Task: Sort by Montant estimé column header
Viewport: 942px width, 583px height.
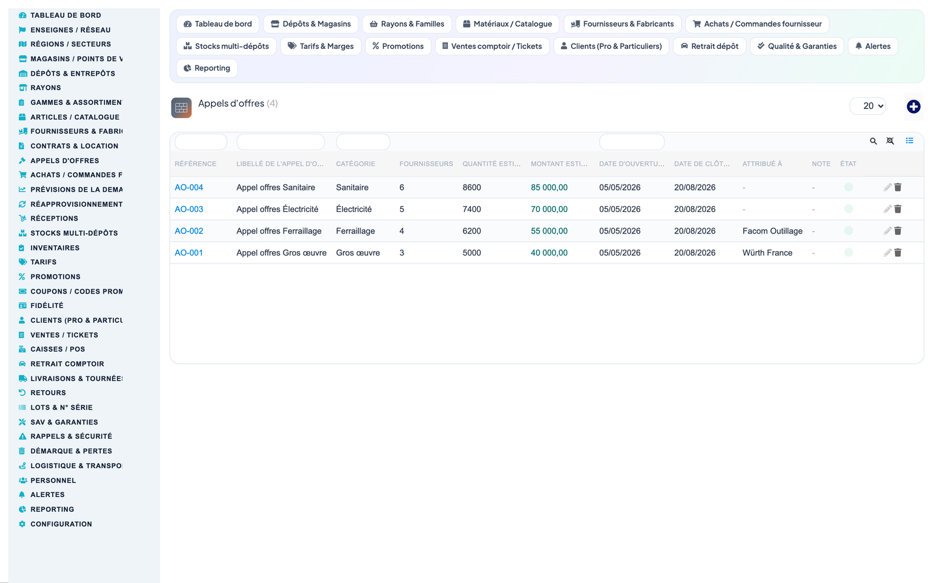Action: (559, 164)
